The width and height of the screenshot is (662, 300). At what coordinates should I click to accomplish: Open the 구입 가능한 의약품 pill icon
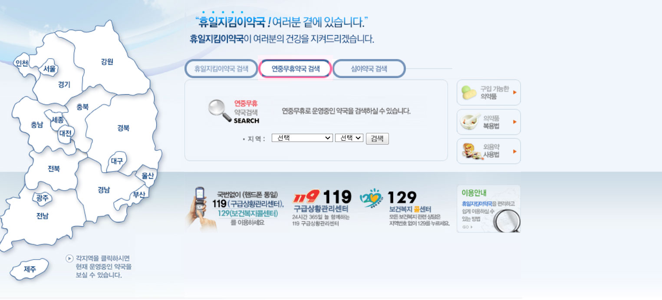click(x=468, y=92)
